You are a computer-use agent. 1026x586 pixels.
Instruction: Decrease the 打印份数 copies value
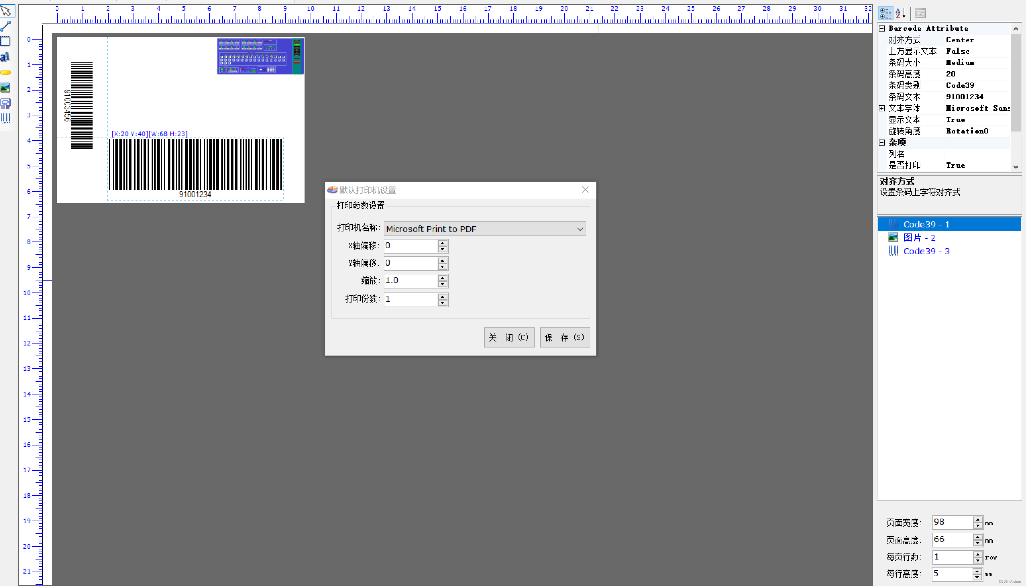click(x=443, y=303)
